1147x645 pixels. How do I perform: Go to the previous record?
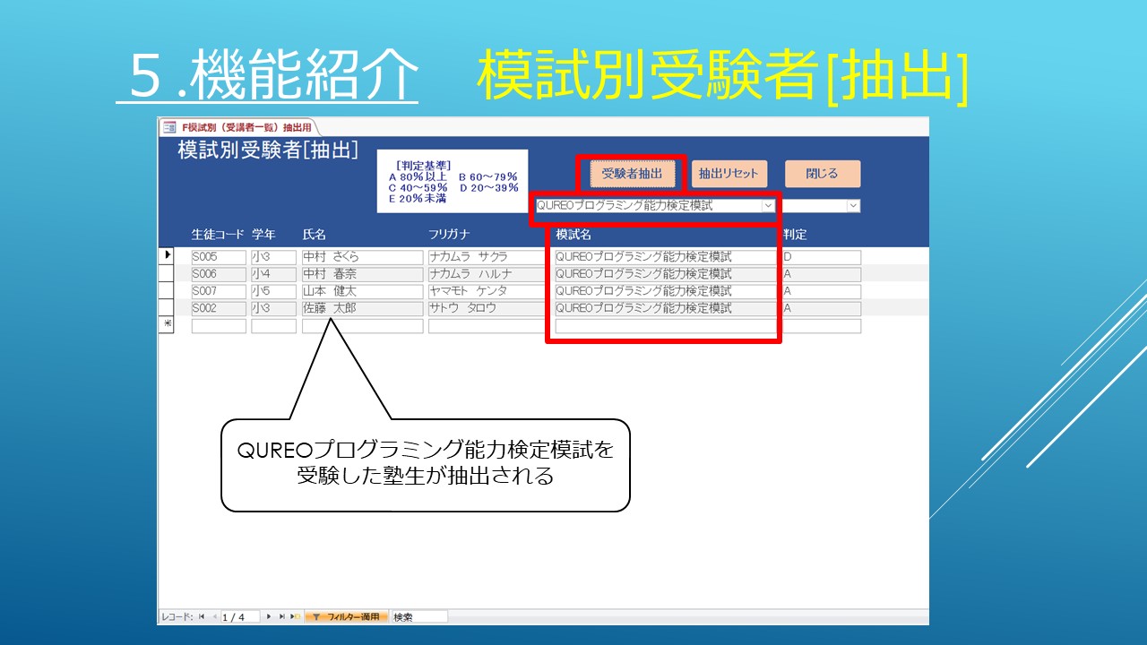[x=214, y=617]
